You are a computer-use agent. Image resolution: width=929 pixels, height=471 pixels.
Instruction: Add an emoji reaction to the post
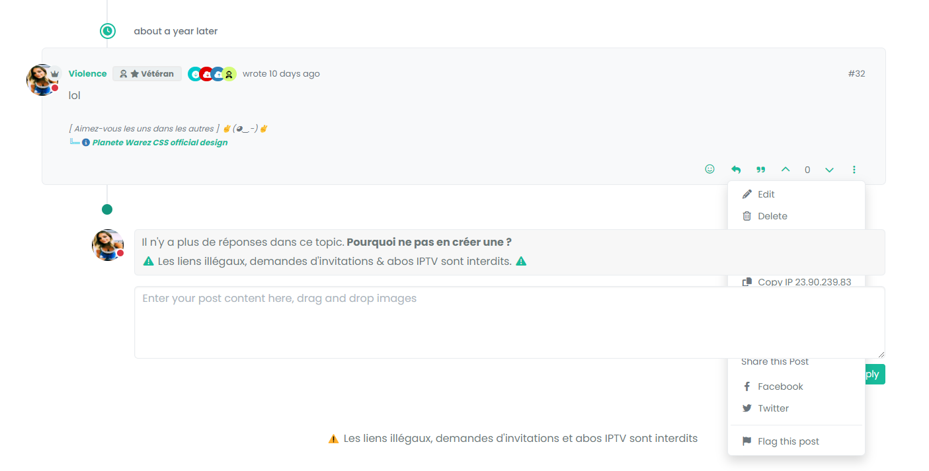point(709,169)
